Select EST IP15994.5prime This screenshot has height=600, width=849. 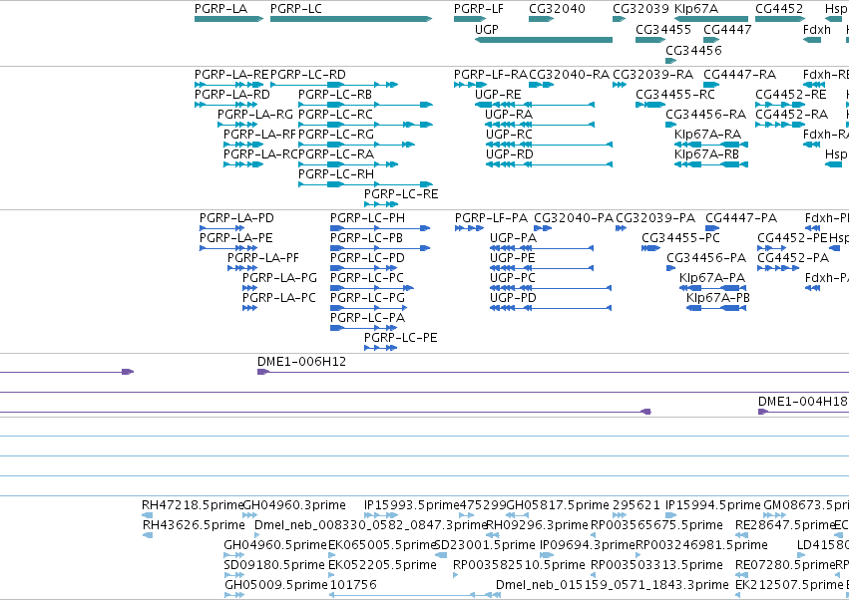click(670, 515)
